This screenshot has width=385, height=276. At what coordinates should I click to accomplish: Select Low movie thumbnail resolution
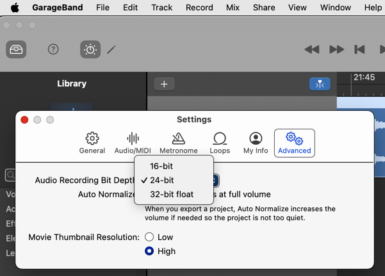point(149,237)
